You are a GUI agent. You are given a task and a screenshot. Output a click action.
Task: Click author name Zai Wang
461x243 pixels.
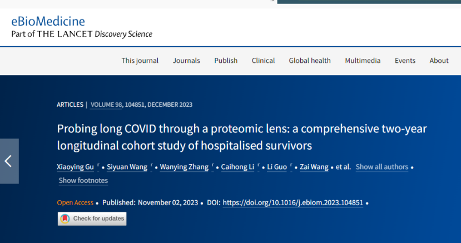click(x=313, y=167)
